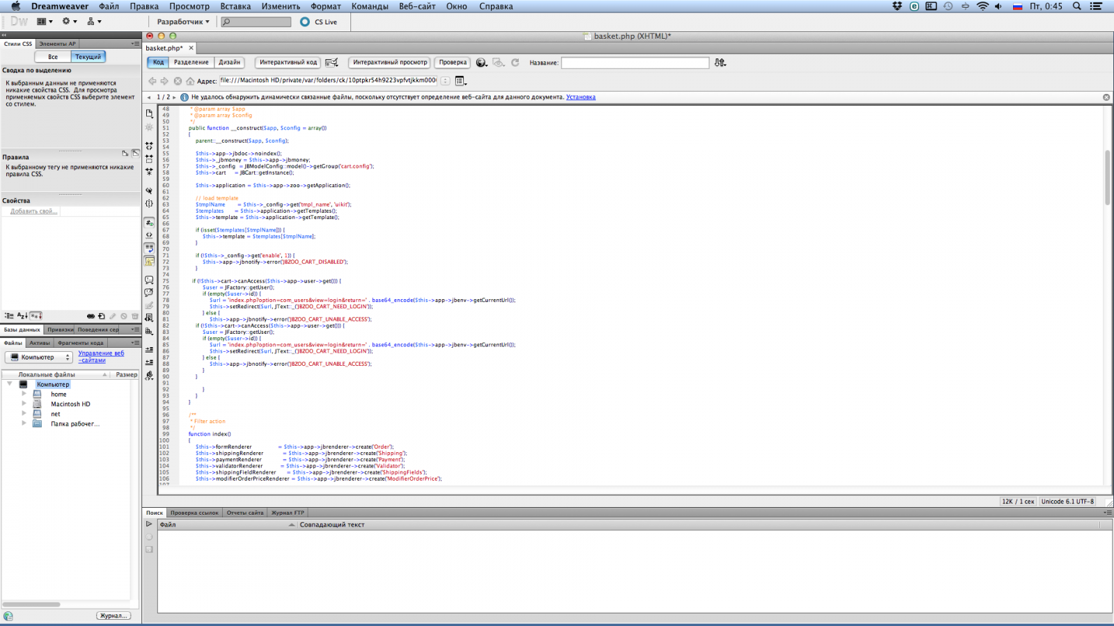Click the play icon in Search results panel

(x=149, y=524)
